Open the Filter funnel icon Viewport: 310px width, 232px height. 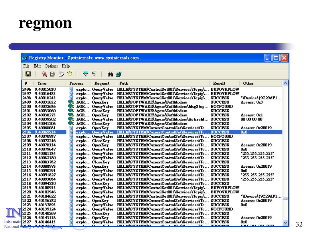(86, 74)
